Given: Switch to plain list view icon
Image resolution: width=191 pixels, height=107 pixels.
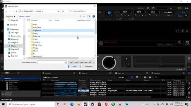Looking at the screenshot, I should pos(137,77).
